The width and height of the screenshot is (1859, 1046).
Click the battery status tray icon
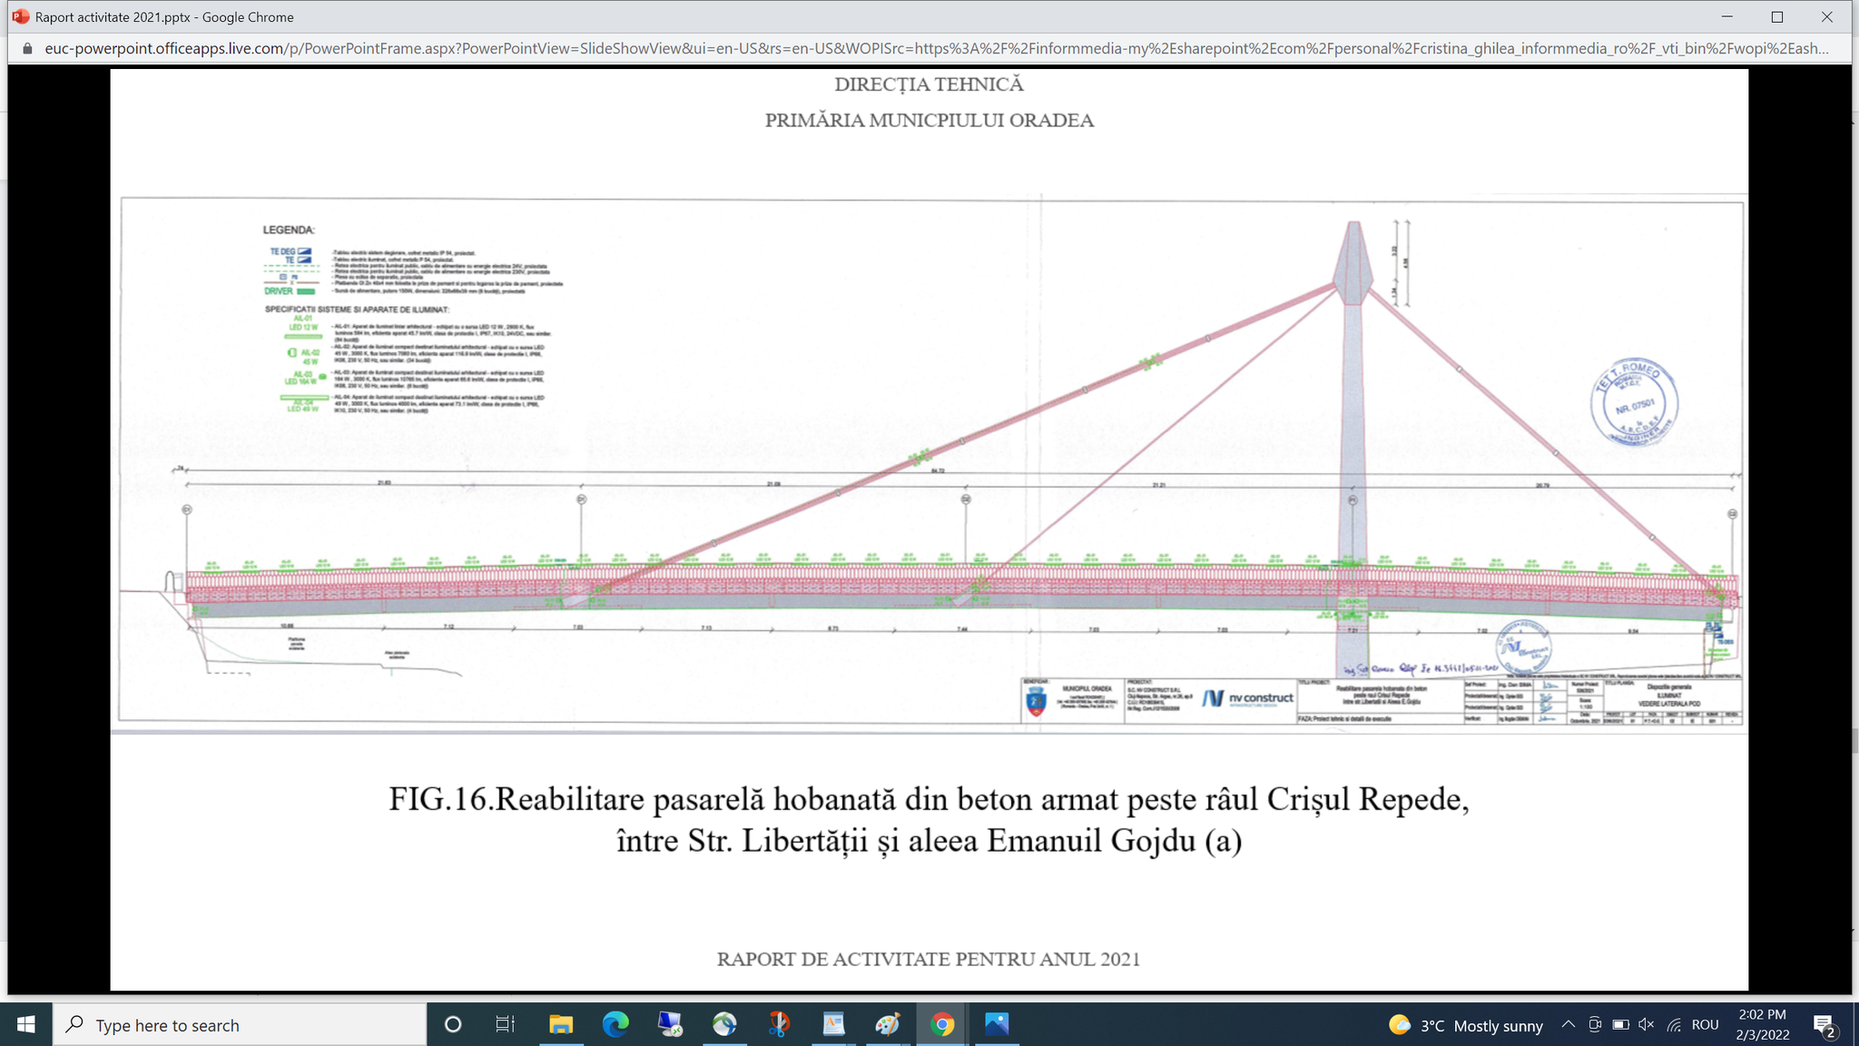coord(1620,1025)
